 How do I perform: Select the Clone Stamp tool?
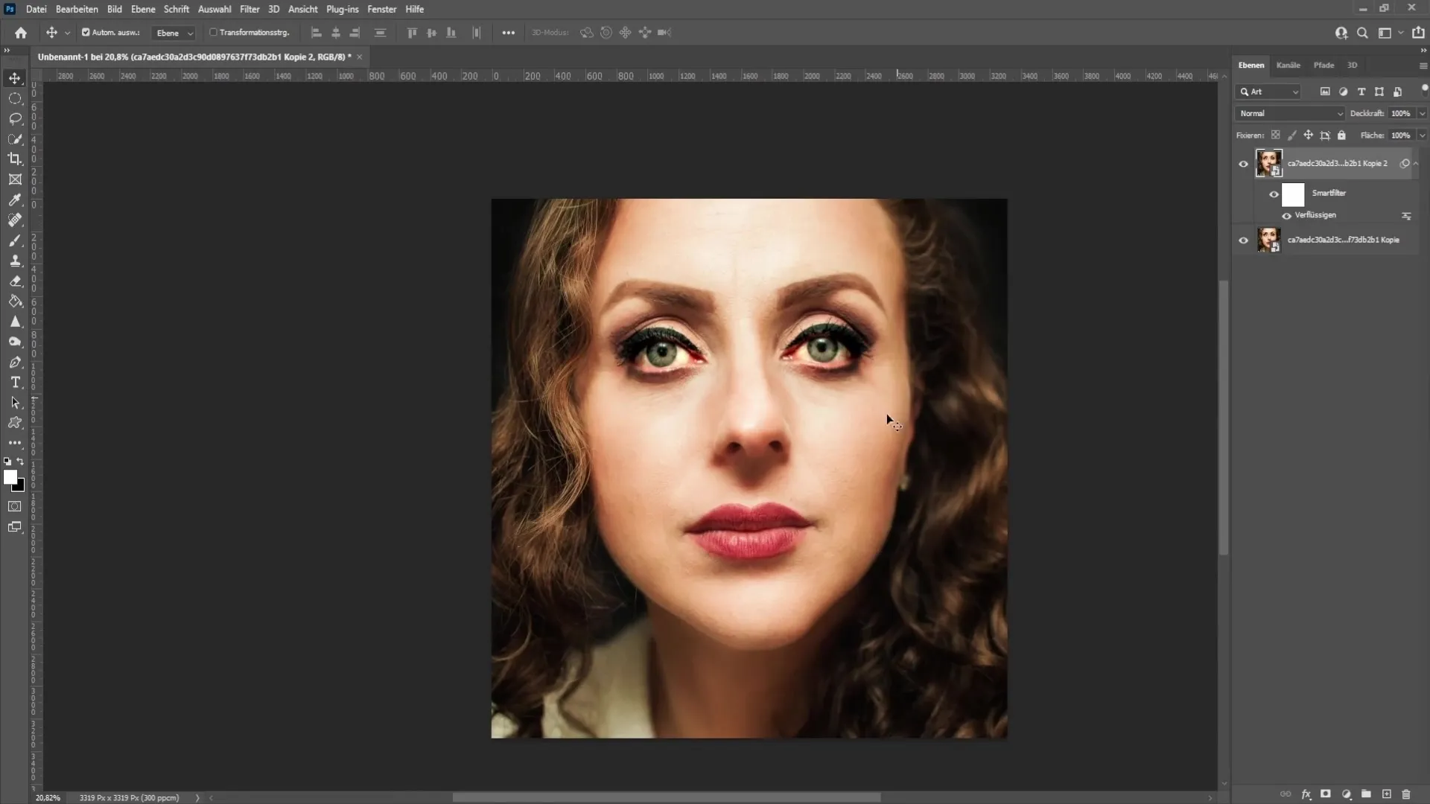15,260
